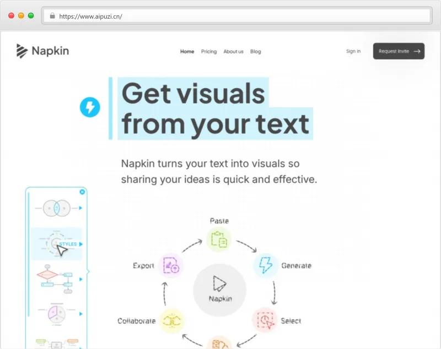Click the blue lightning bolt icon beside the headline
Screen dimensions: 441x349
point(90,107)
